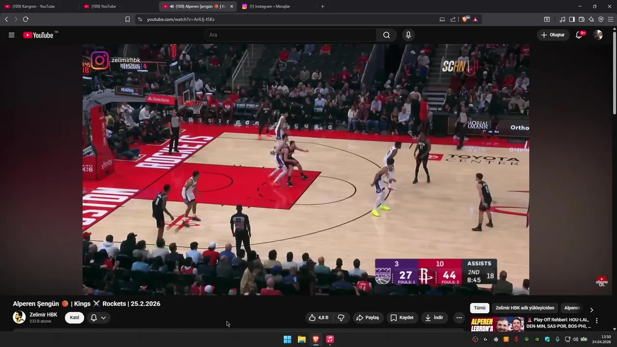Close the Alperen Şengün tab
The height and width of the screenshot is (347, 617).
click(231, 6)
